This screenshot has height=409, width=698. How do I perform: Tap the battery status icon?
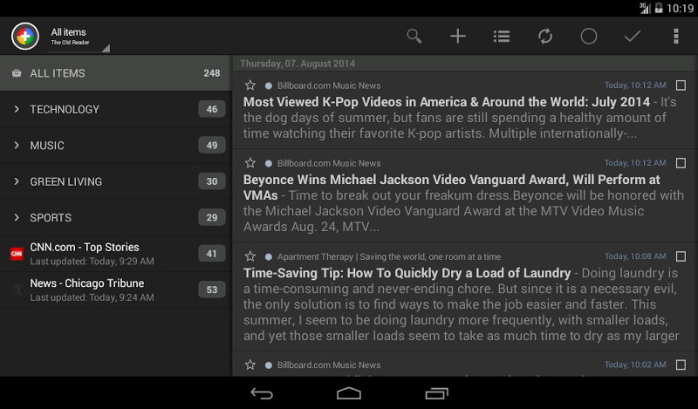point(659,8)
